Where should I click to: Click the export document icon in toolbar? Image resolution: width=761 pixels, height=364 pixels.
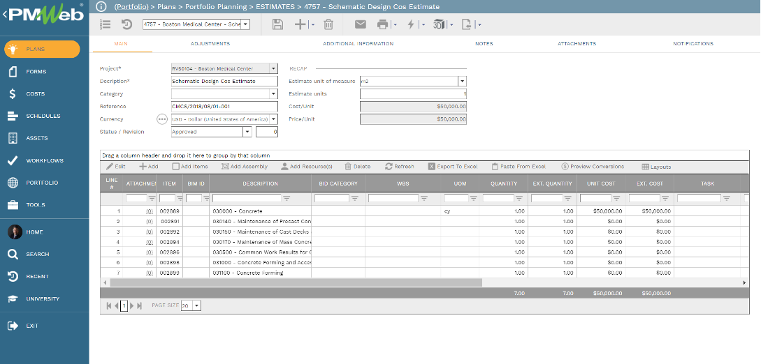tap(467, 24)
